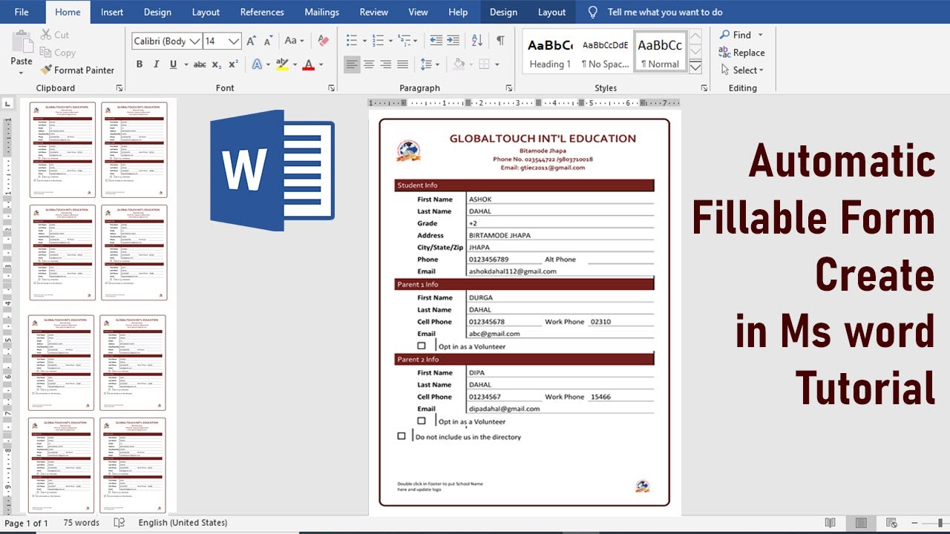Open Replace in Editing group
This screenshot has width=950, height=534.
pos(741,53)
